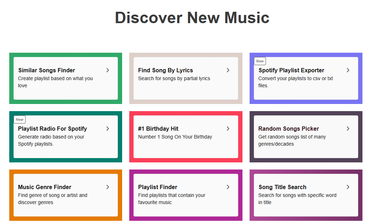
Task: Click the chevron beside Spotify Playlist Exporter
Action: (348, 70)
